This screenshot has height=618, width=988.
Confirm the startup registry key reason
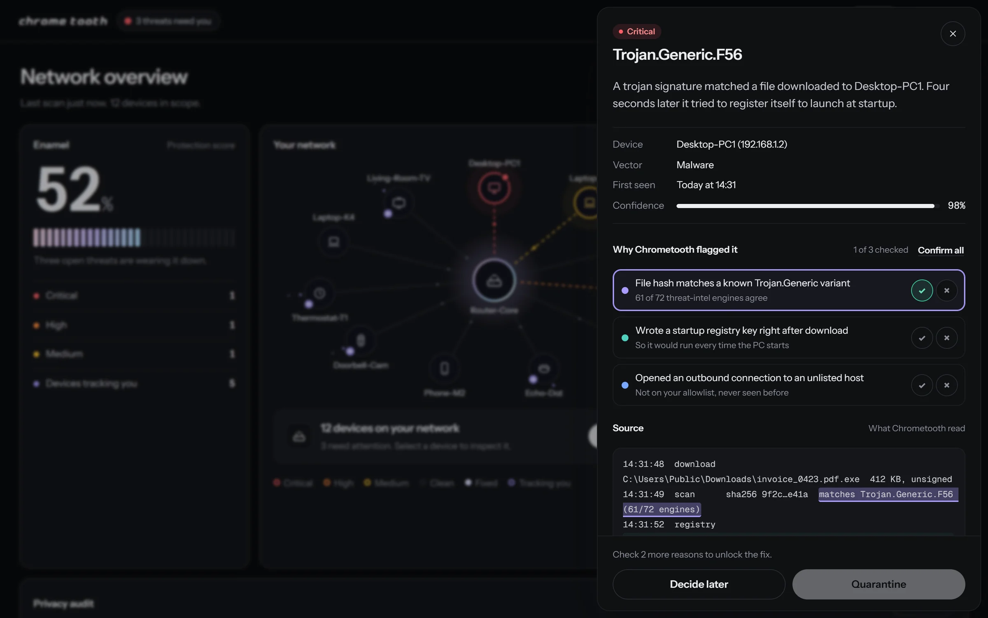[x=922, y=337]
